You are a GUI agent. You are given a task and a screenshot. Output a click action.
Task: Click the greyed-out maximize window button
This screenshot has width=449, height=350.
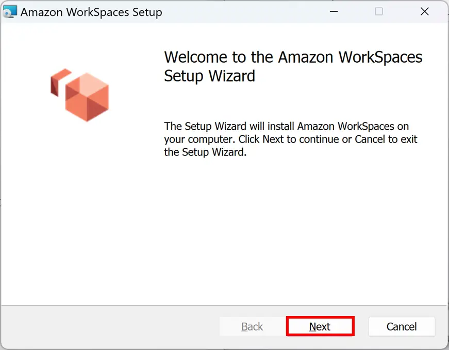pos(378,11)
